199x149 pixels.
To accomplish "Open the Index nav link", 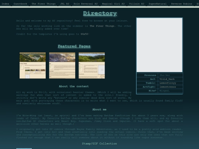I will tap(5, 4).
